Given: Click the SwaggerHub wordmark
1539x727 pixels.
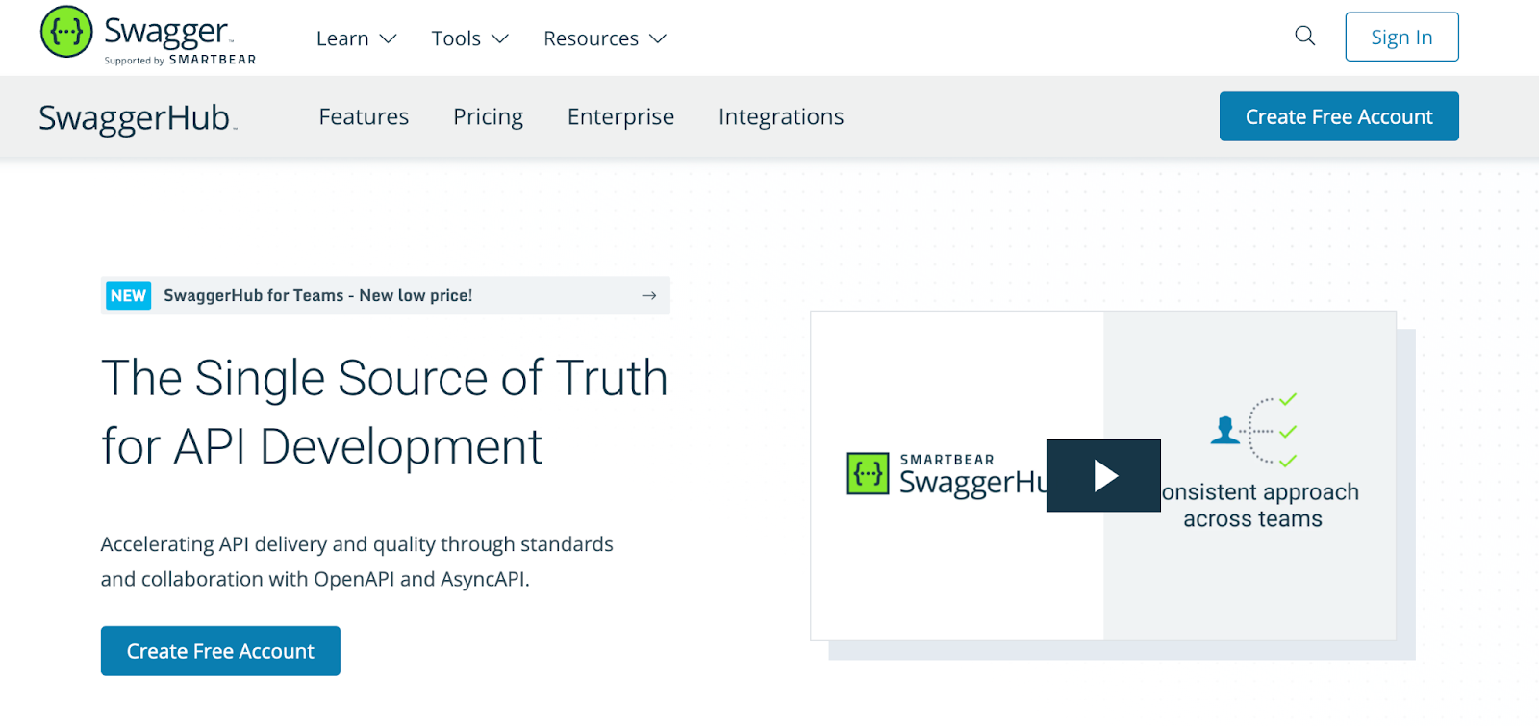Looking at the screenshot, I should click(137, 118).
